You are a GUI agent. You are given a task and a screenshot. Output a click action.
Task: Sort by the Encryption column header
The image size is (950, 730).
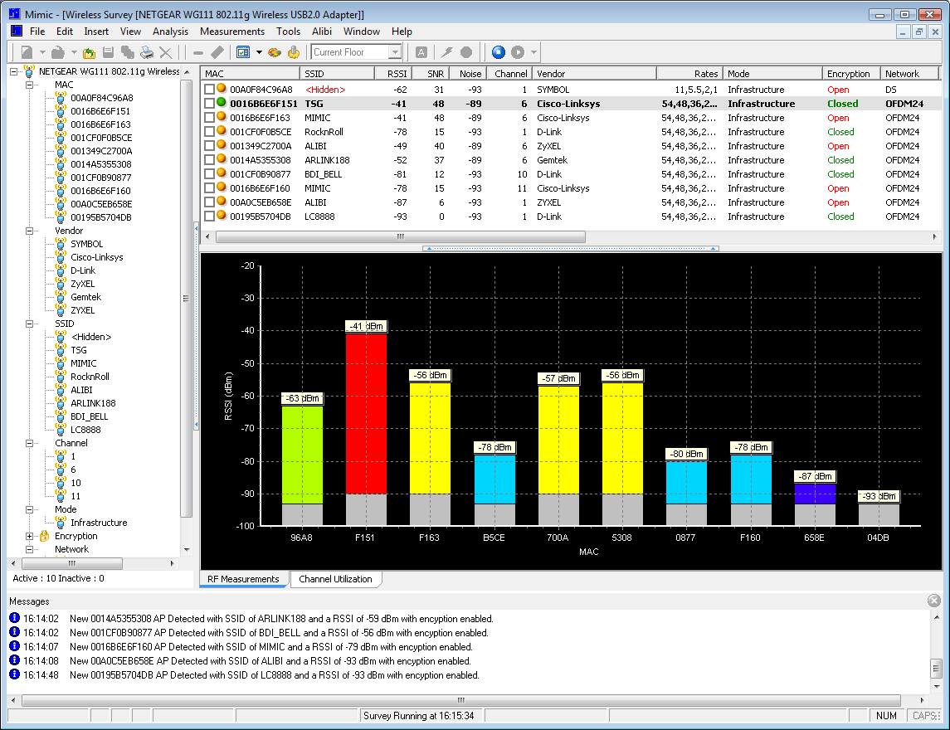(851, 74)
